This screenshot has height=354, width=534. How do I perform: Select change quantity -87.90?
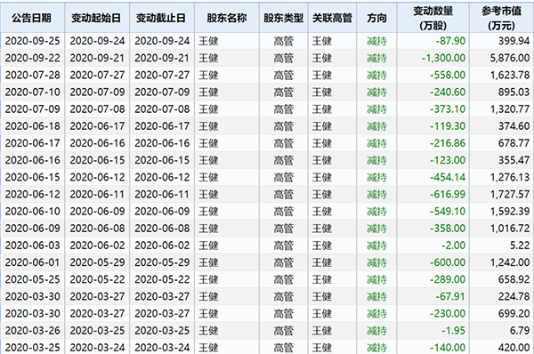(x=450, y=41)
